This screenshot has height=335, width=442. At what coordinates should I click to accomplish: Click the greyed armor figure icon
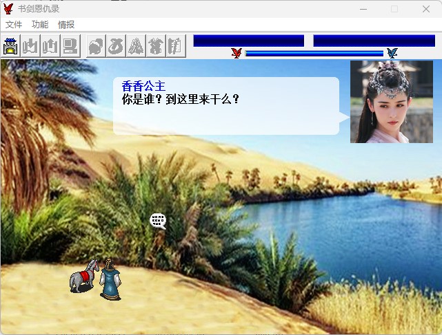[x=156, y=46]
